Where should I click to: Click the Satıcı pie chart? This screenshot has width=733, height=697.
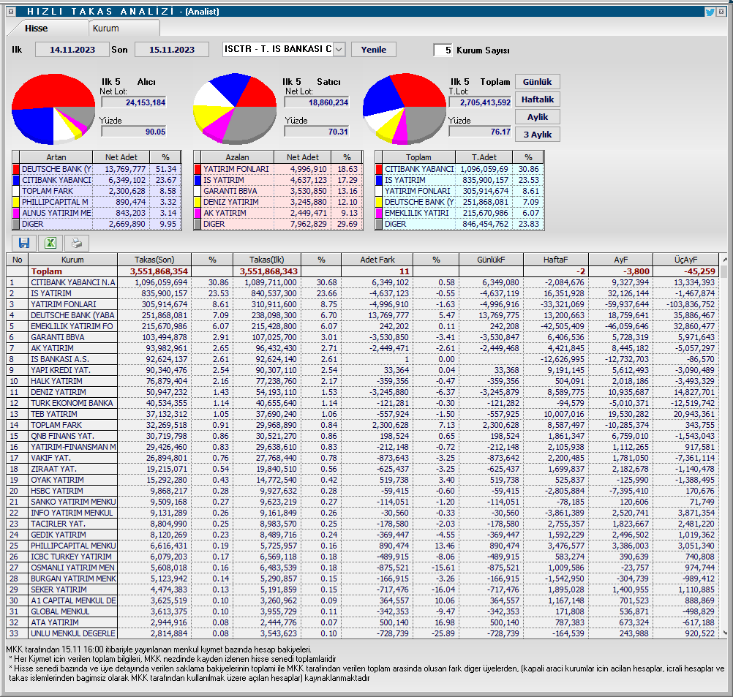[x=235, y=109]
